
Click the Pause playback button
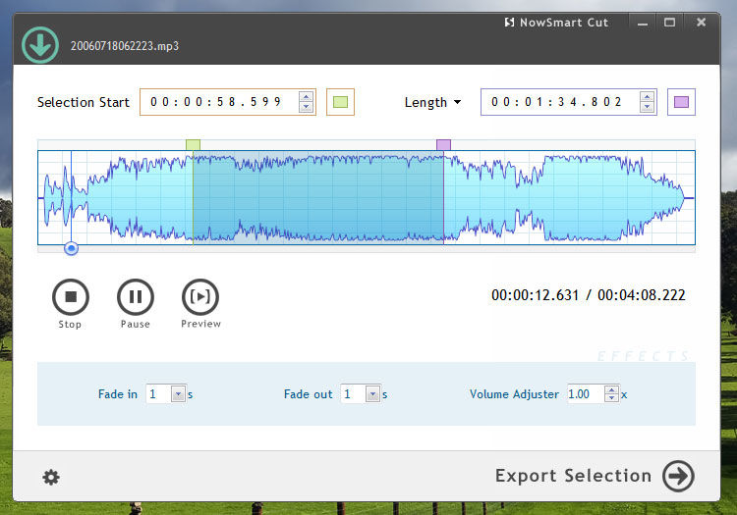point(136,297)
